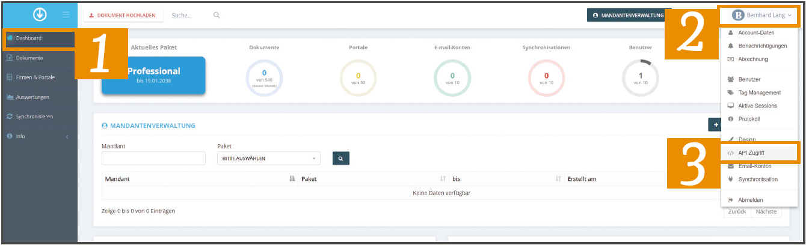Click the Mandantenverwaltung top button
This screenshot has width=806, height=245.
[x=629, y=15]
